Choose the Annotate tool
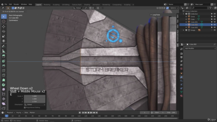Image resolution: width=217 pixels, height=122 pixels. click(4, 46)
